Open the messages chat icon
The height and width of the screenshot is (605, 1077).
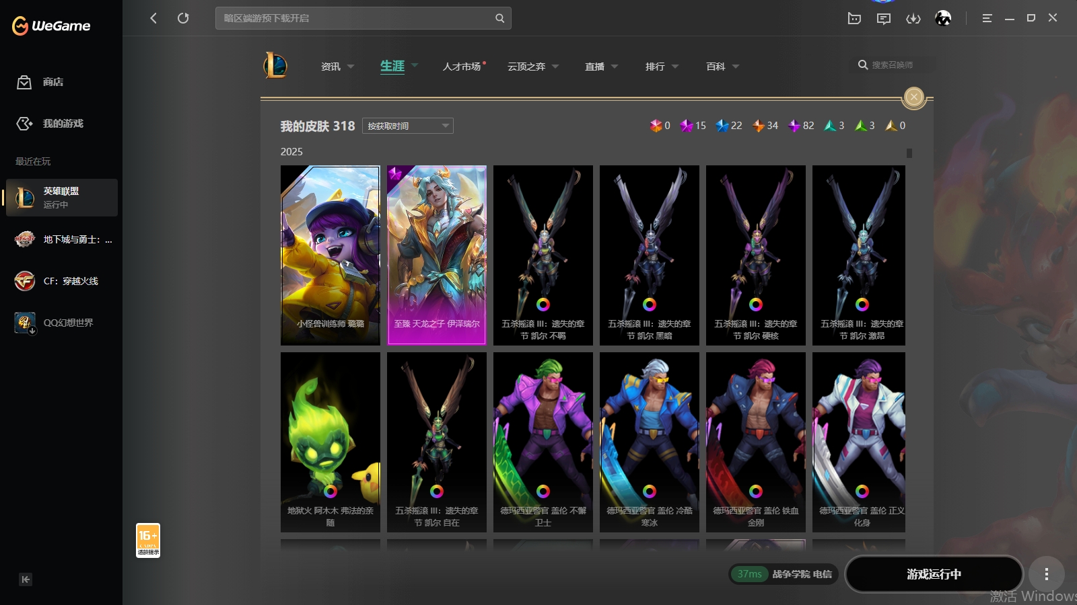click(x=884, y=18)
